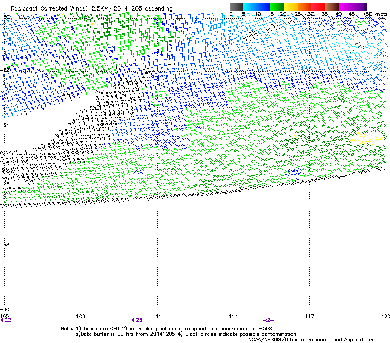Click the purple '4:22' time label
Image resolution: width=390 pixels, height=343 pixels.
5,320
